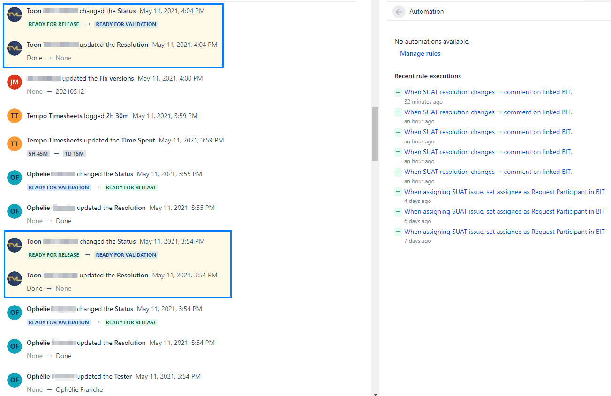Click READY FOR RELEASE in Ophélie's 3:54 PM change

[131, 322]
